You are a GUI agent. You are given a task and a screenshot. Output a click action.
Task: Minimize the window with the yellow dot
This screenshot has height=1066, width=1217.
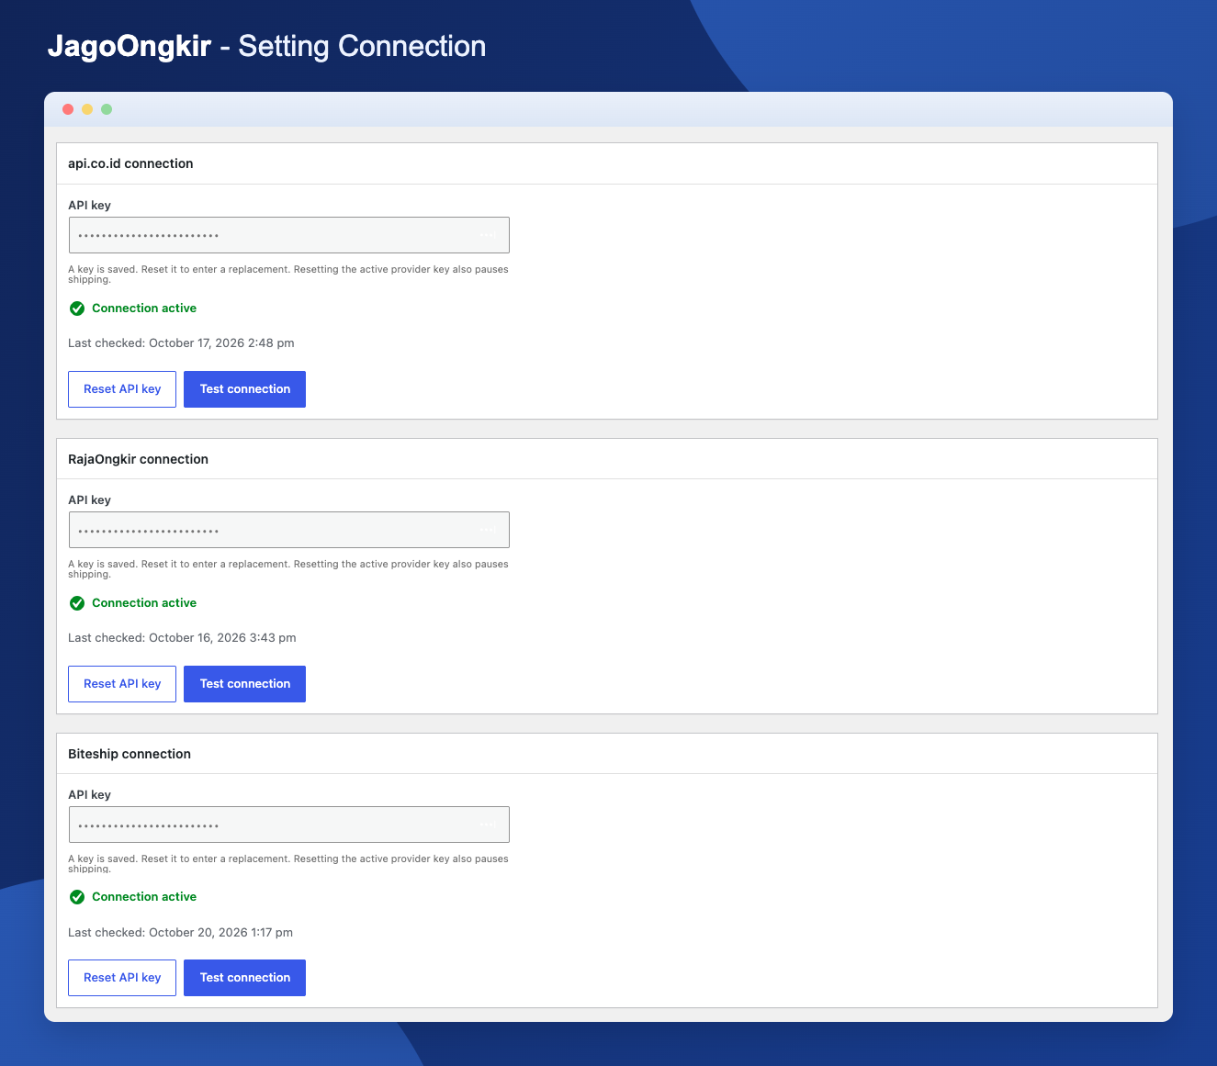pyautogui.click(x=87, y=109)
